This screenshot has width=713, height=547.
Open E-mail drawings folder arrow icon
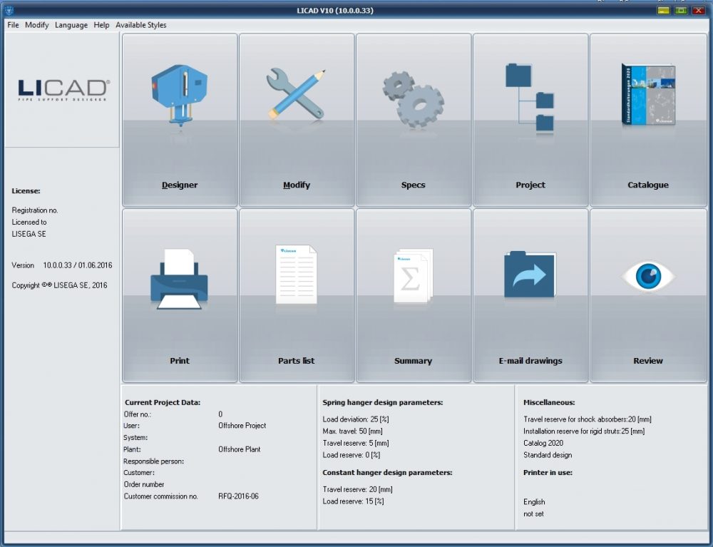point(530,275)
